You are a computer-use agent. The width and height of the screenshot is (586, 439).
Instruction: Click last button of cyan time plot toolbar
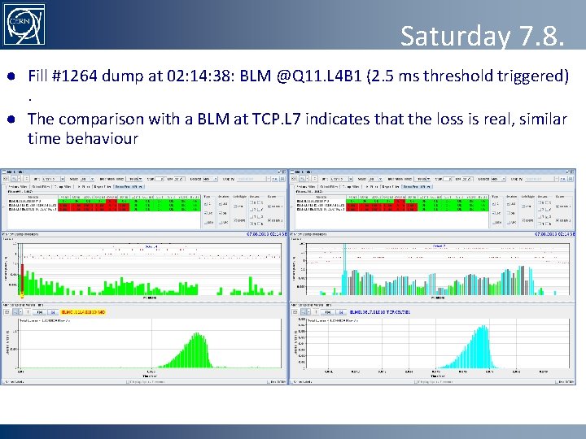click(340, 312)
